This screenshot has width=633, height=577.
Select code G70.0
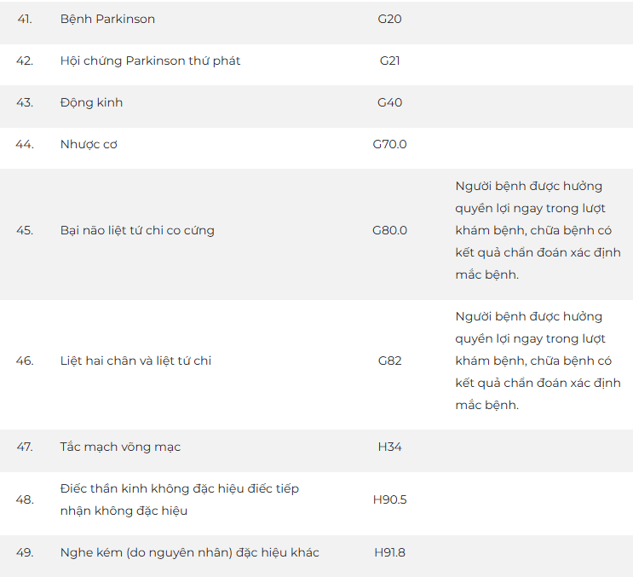(x=389, y=144)
